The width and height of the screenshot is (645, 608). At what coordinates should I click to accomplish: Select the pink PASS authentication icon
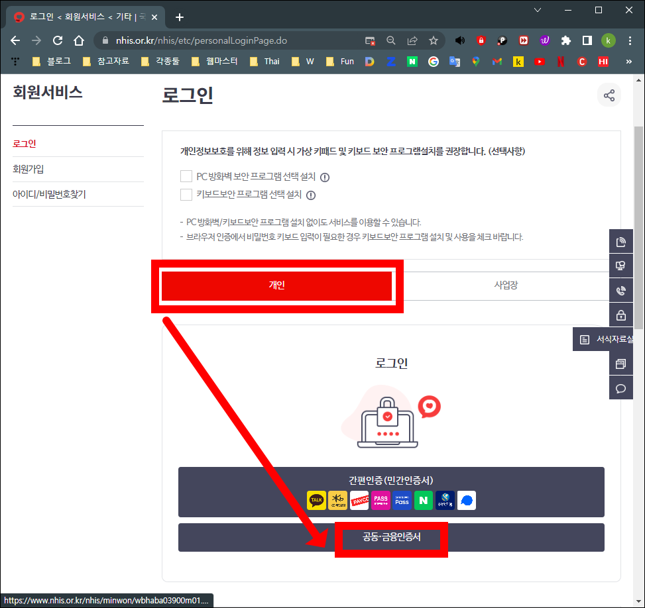coord(381,500)
